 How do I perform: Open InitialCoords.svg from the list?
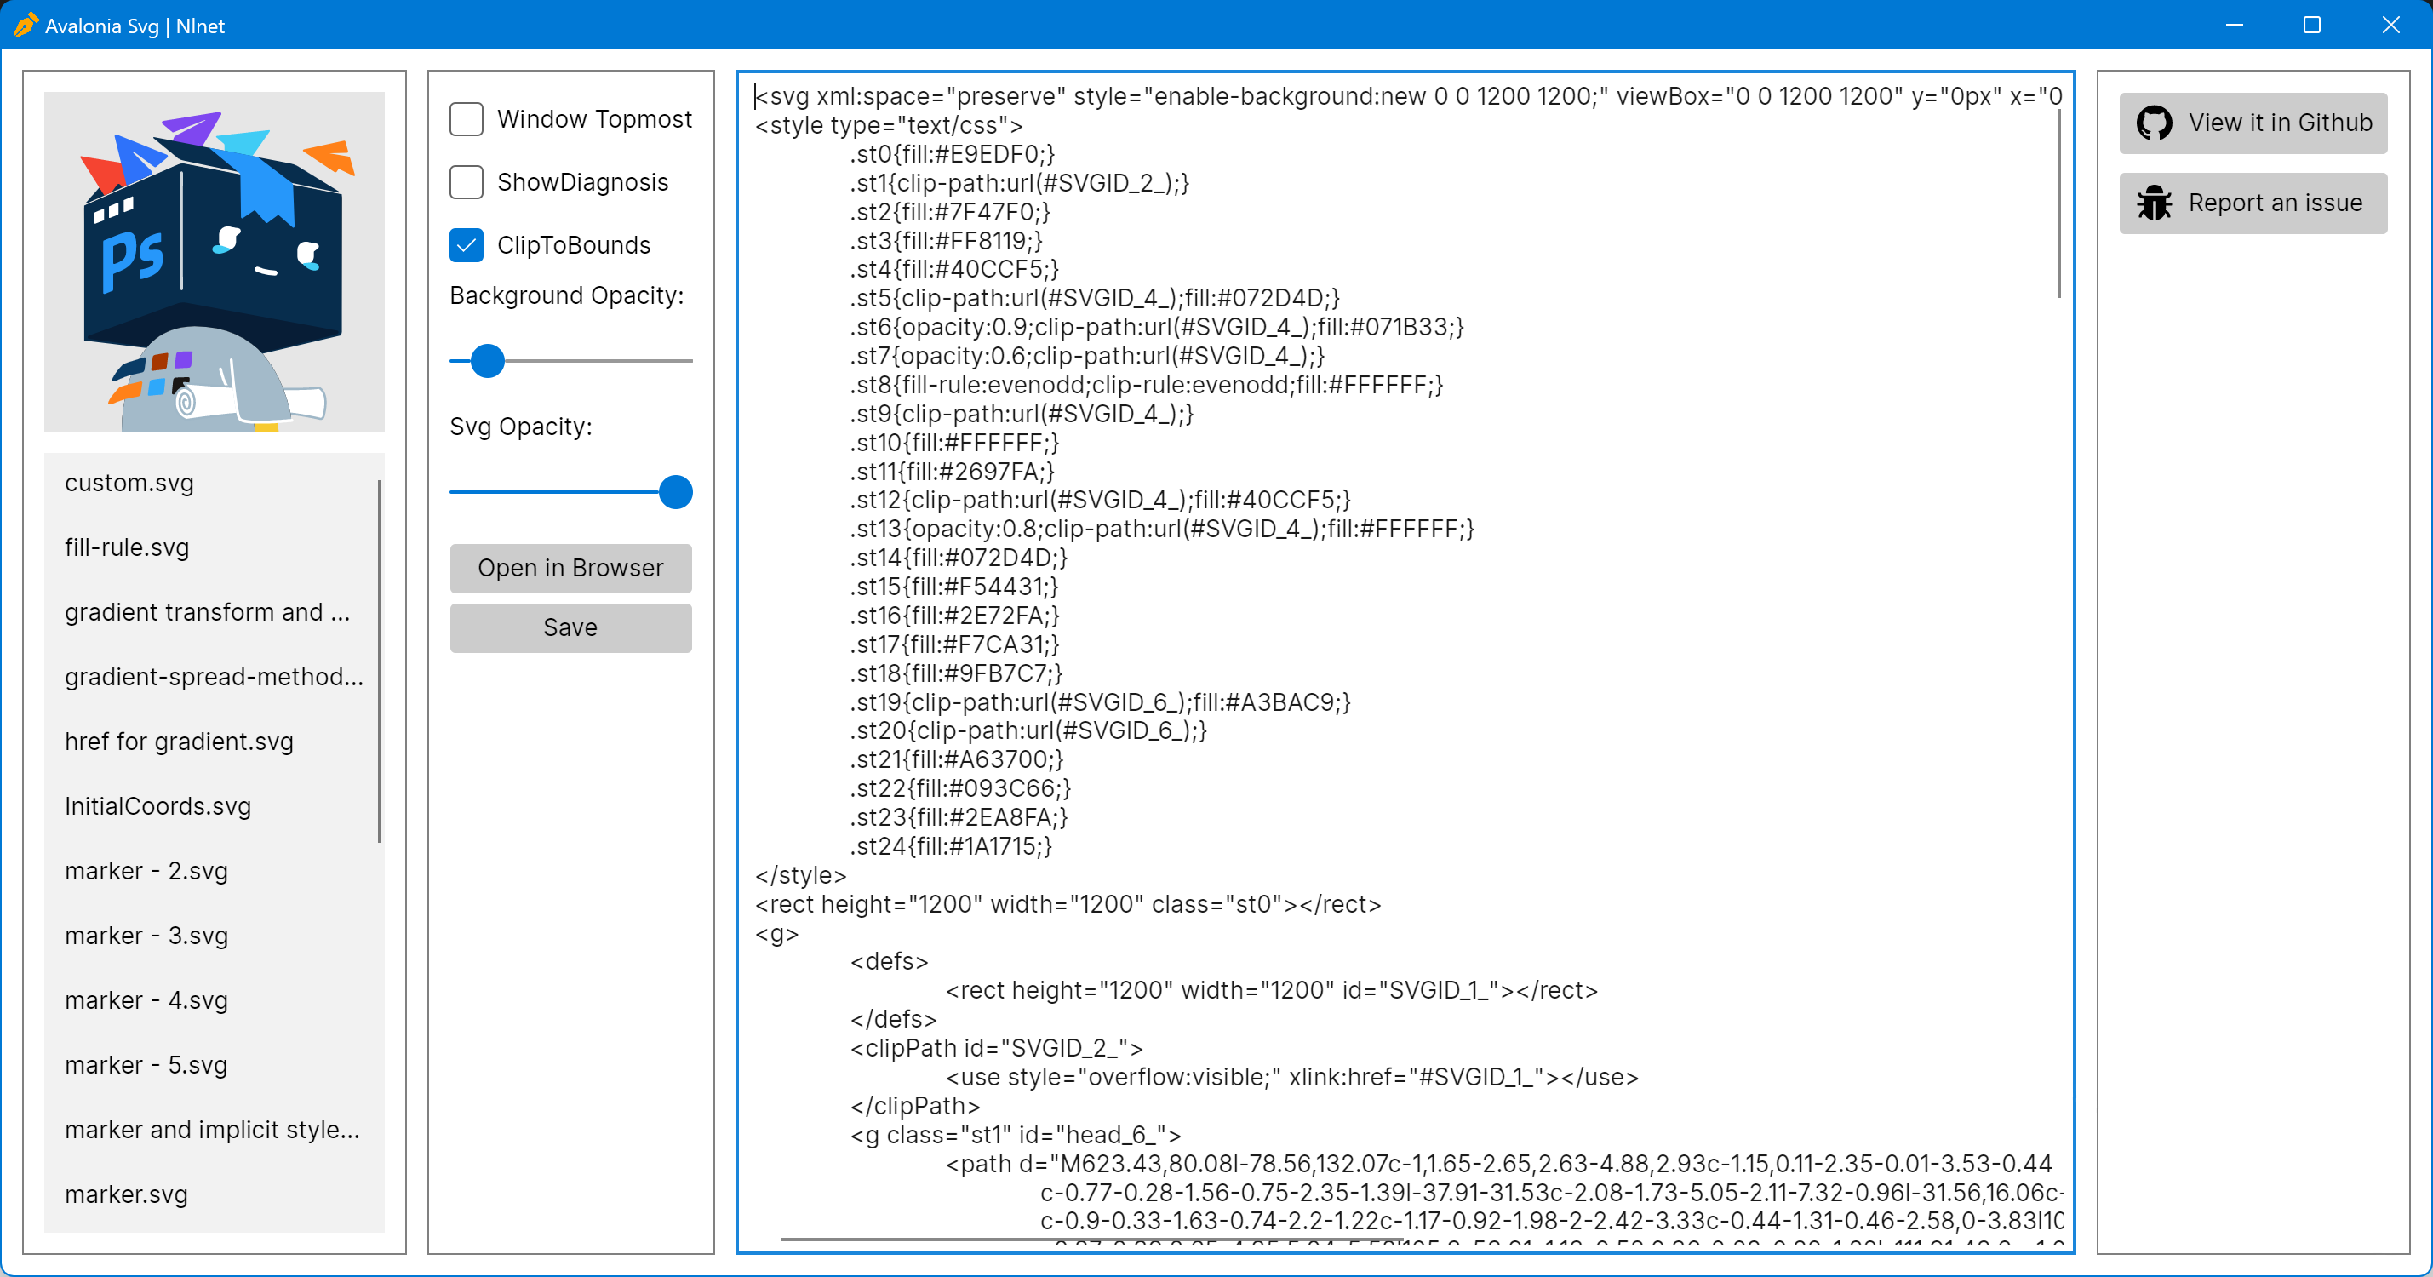157,806
